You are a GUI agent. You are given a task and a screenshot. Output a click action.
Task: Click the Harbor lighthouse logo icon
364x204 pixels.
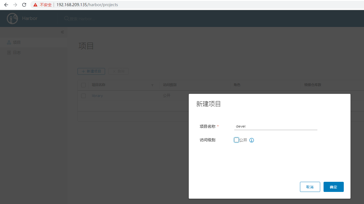point(12,19)
